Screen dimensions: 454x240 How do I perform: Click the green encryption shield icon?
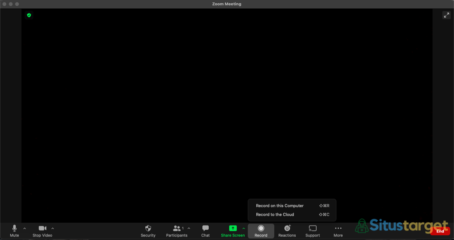29,15
